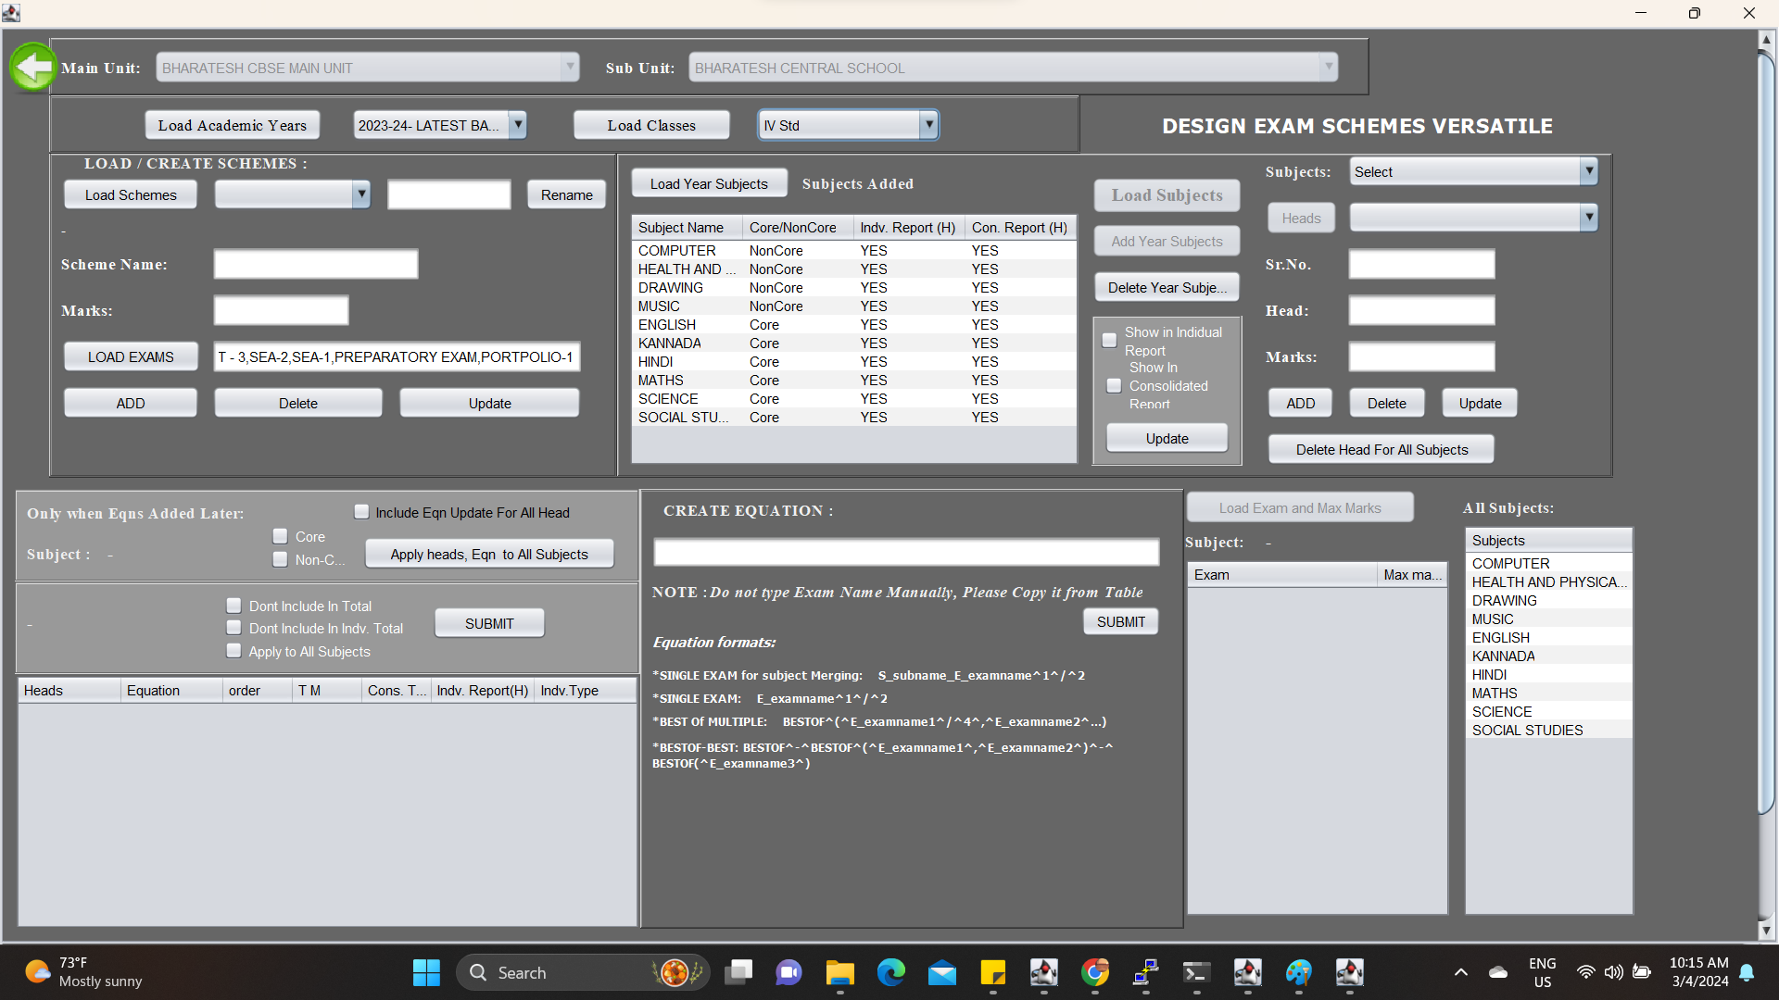The height and width of the screenshot is (1000, 1779).
Task: Open the Mail app in the taskbar
Action: pyautogui.click(x=941, y=972)
